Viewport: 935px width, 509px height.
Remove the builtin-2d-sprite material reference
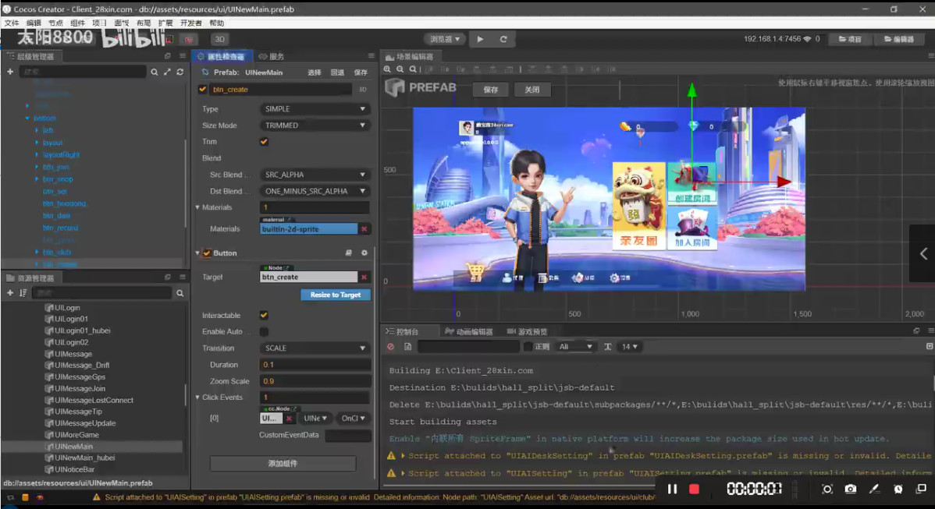coord(364,229)
